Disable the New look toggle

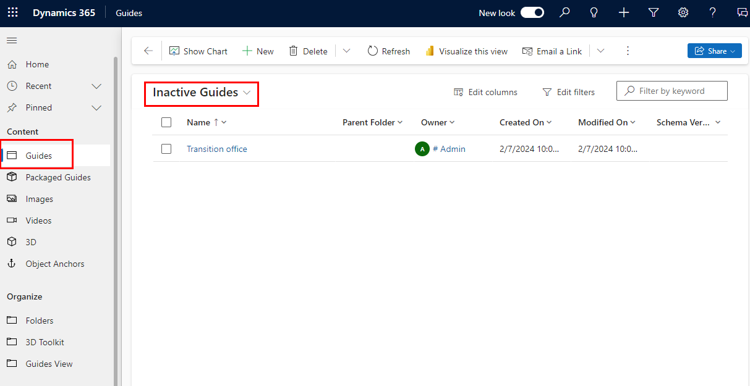532,12
